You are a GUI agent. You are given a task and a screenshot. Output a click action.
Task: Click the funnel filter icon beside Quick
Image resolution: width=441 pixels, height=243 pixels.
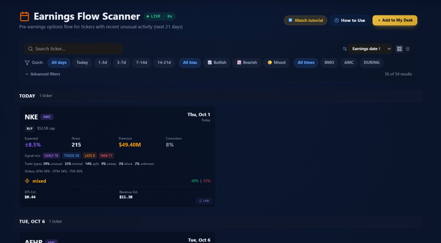(x=27, y=63)
